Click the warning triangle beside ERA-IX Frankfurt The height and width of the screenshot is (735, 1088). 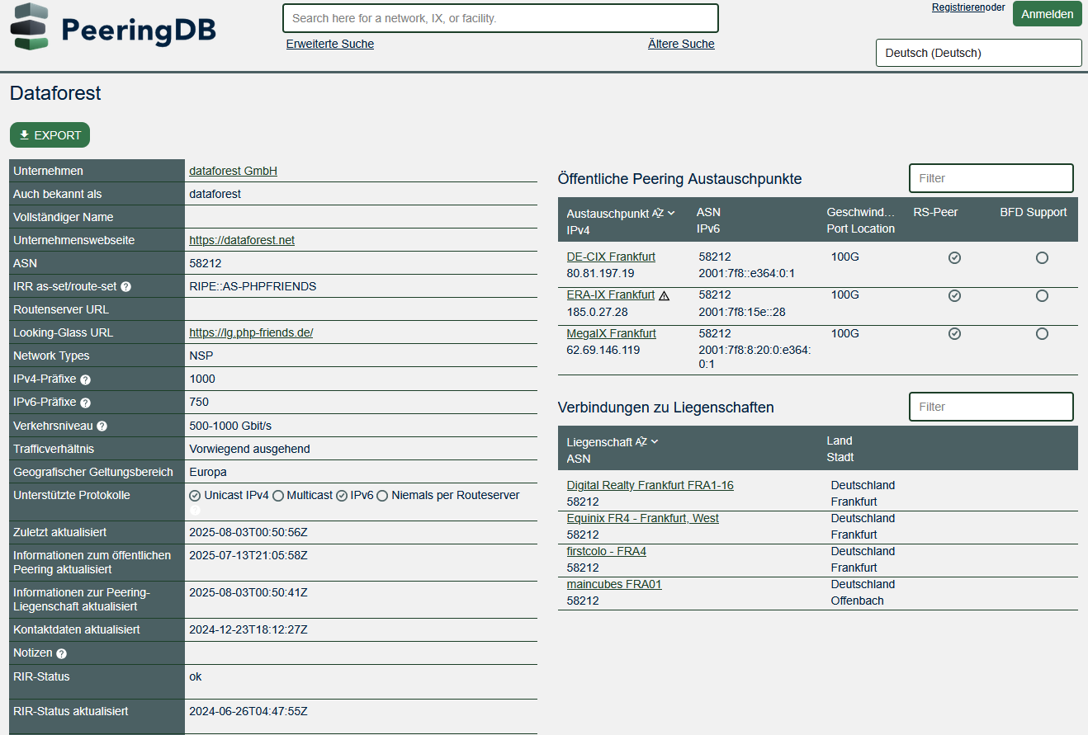[665, 294]
